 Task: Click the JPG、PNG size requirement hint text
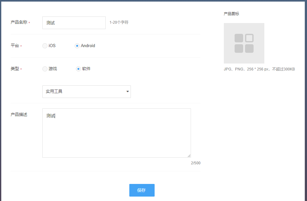click(x=259, y=69)
